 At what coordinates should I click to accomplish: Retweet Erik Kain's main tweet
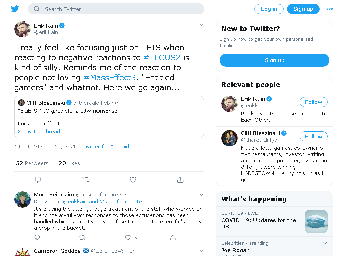[x=85, y=180]
